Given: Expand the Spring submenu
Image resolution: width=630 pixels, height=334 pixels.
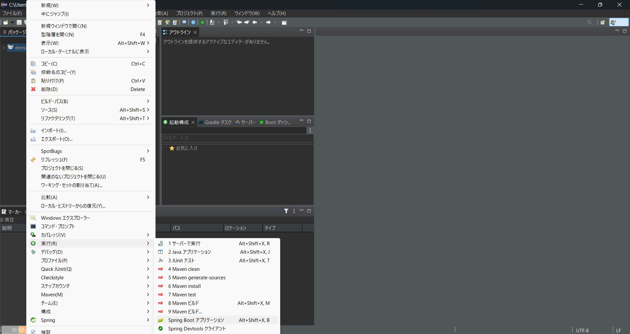Looking at the screenshot, I should coord(91,320).
